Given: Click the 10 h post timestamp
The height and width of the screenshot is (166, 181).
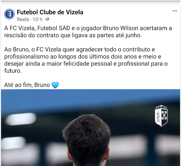Looking at the screenshot, I should [x=37, y=19].
